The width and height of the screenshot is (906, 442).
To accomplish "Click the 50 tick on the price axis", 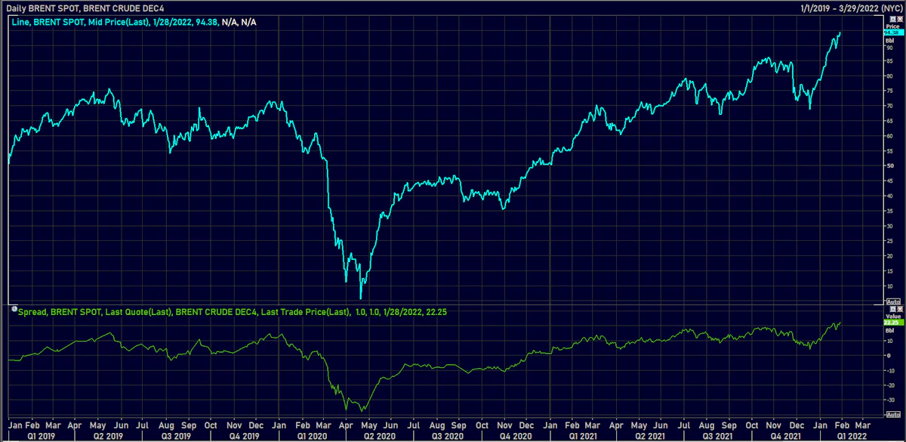I will [x=890, y=166].
